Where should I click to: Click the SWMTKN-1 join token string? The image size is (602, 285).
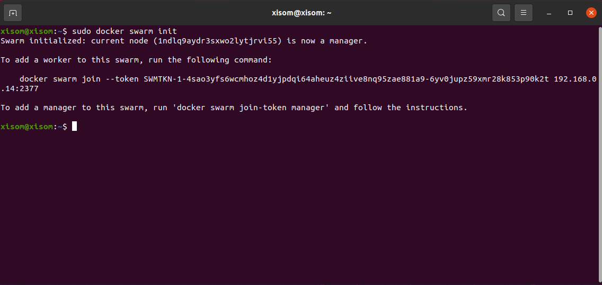tap(346, 79)
